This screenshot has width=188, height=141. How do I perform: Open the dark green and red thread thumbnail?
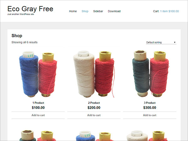point(150,74)
